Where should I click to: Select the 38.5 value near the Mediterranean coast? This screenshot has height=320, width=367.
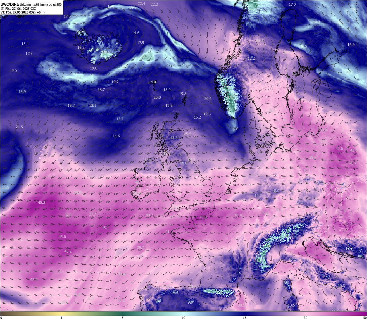(x=241, y=305)
